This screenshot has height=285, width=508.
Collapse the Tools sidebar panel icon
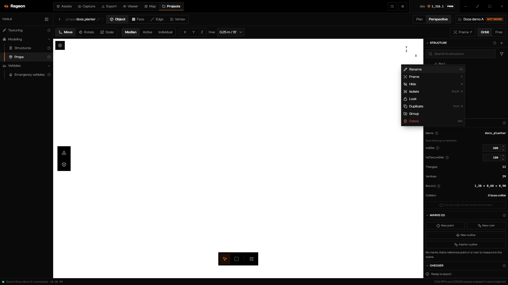(x=47, y=19)
